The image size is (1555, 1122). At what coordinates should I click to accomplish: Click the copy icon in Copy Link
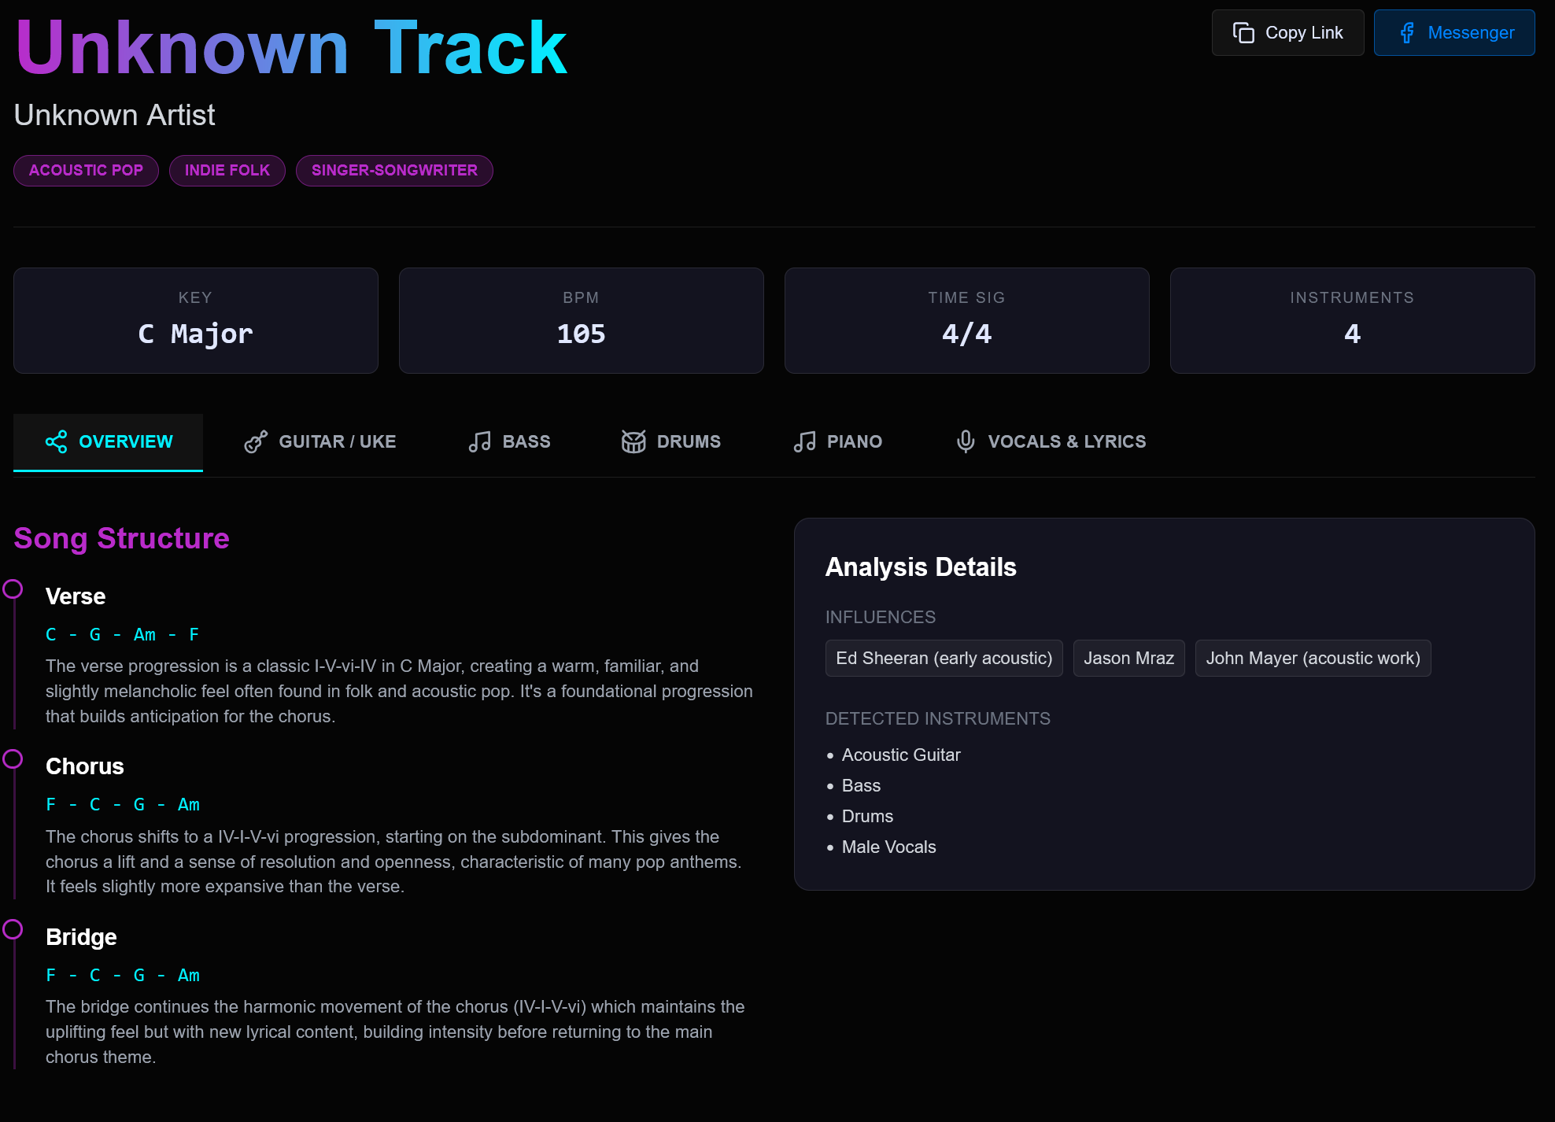1243,33
